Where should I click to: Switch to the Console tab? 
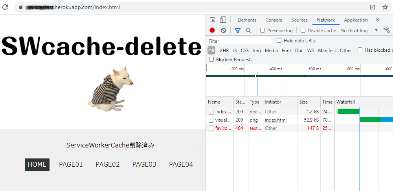[x=274, y=20]
